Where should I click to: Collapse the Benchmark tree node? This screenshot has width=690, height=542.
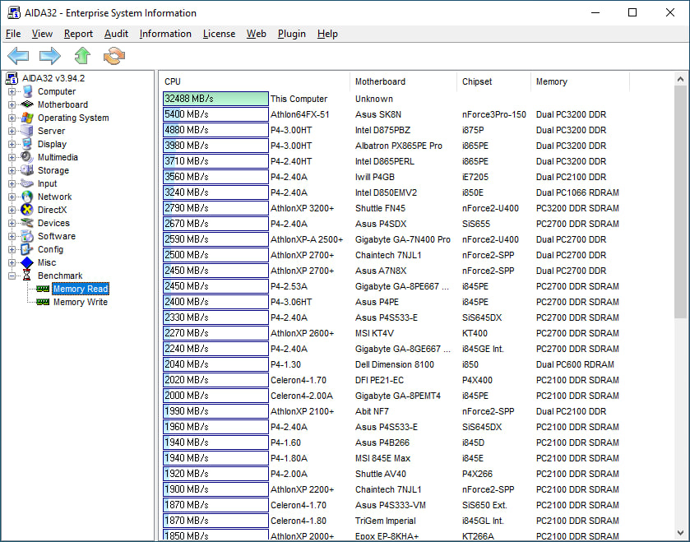[12, 276]
